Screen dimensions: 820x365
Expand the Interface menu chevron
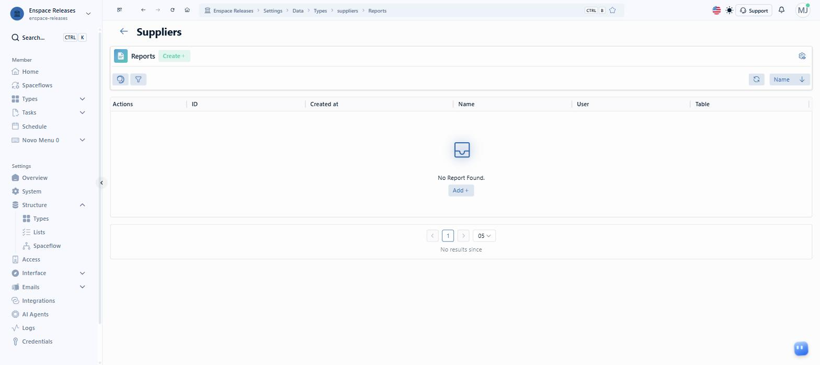coord(82,273)
